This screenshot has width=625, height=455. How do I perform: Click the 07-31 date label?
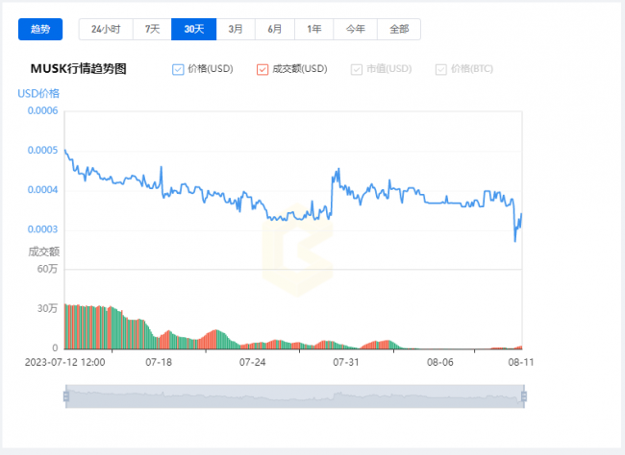(x=346, y=362)
